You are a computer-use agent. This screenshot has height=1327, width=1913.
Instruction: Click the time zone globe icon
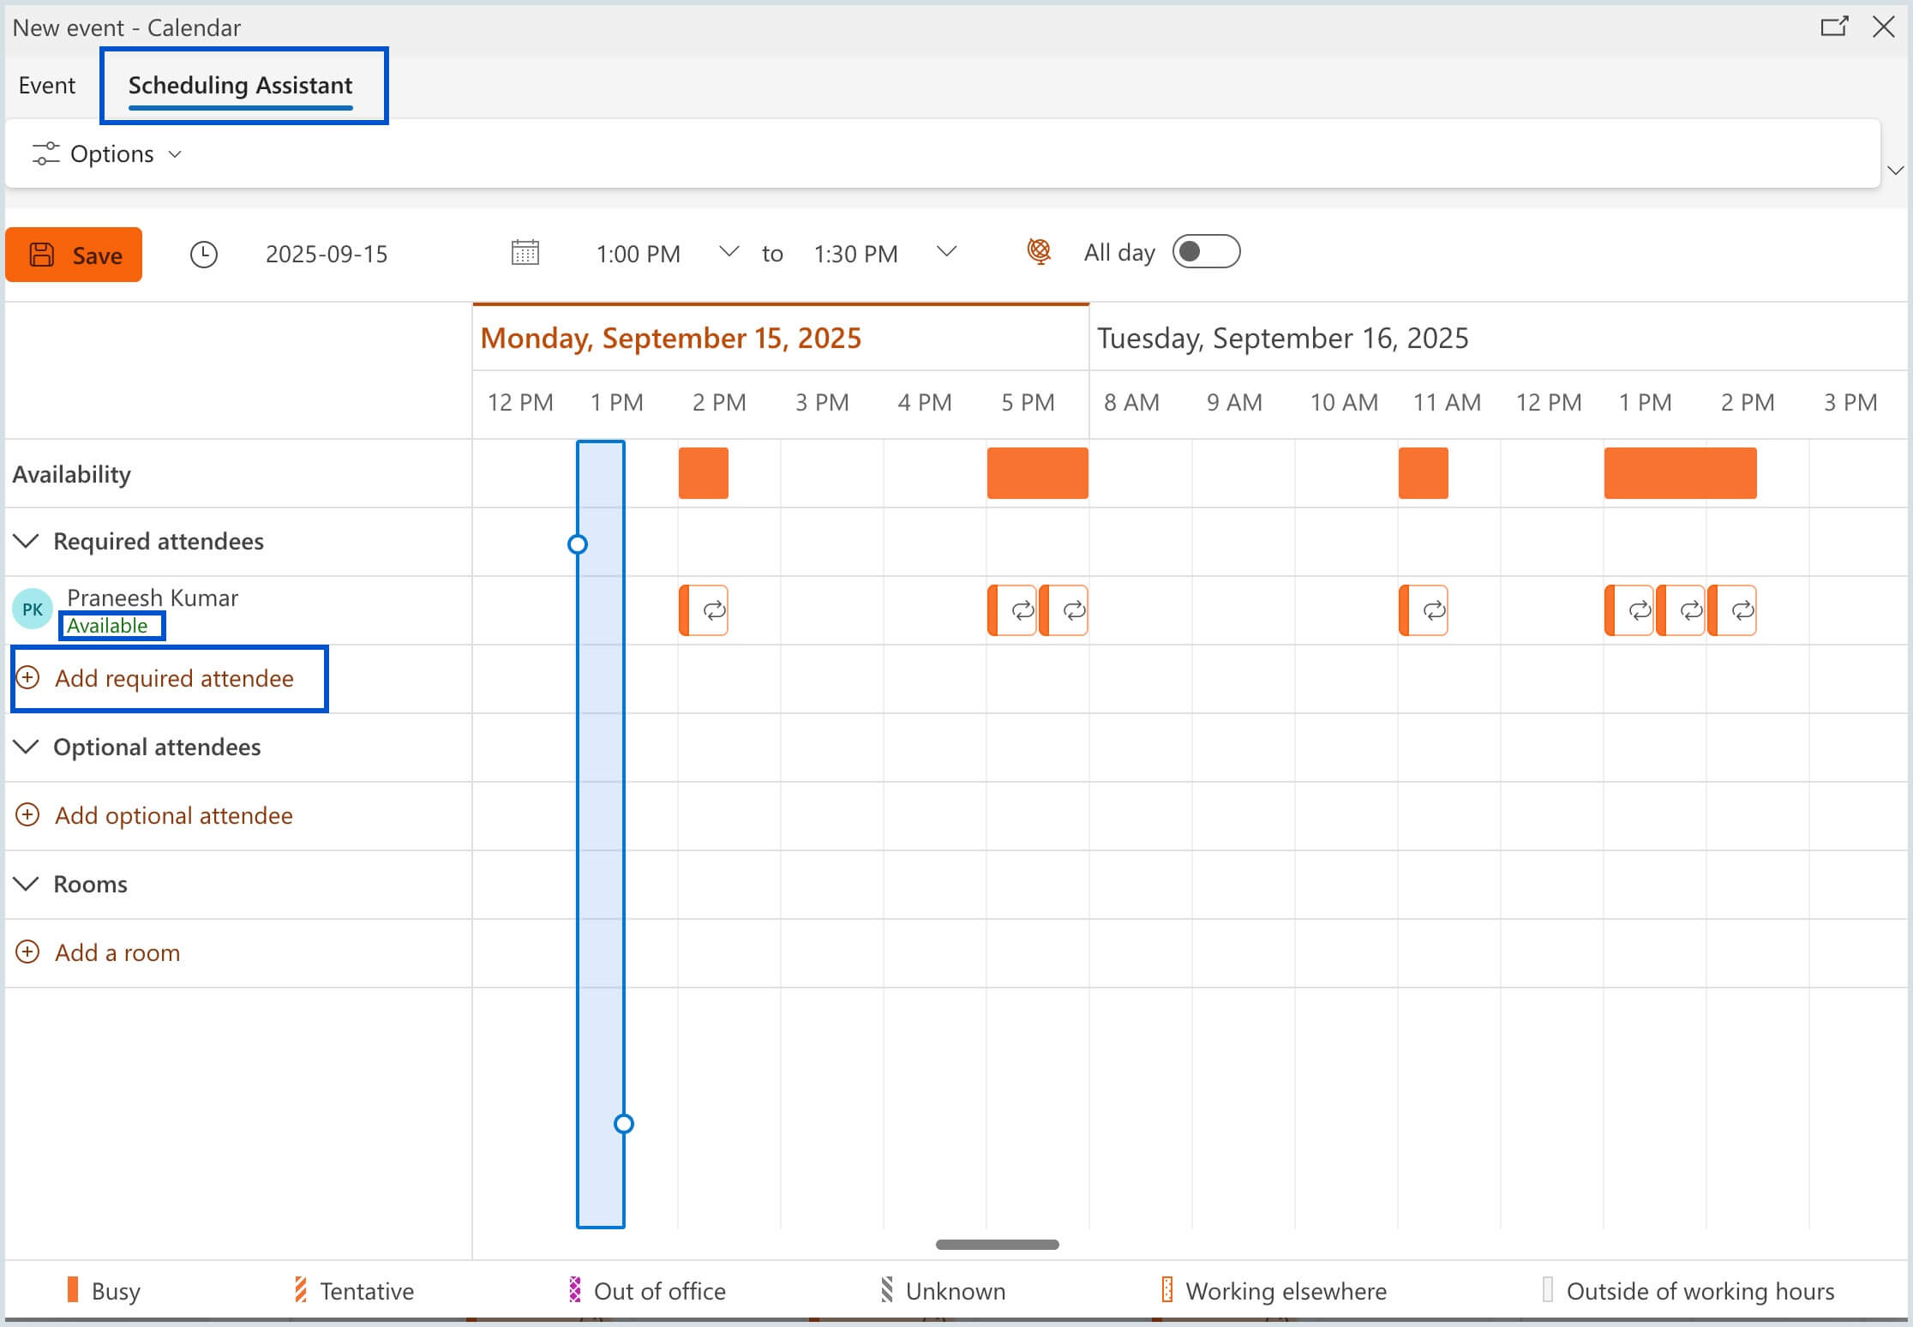(x=1039, y=252)
